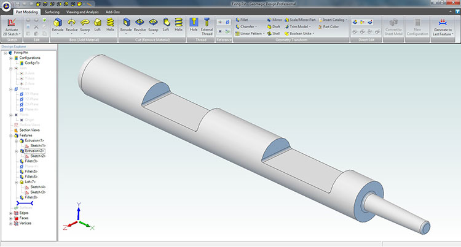Select the External Thread tool
The image size is (461, 247).
207,26
